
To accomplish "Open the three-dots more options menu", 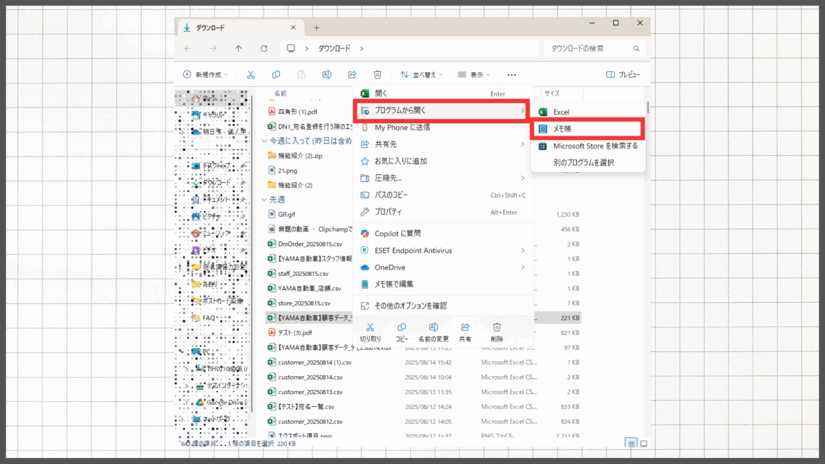I will (x=511, y=75).
